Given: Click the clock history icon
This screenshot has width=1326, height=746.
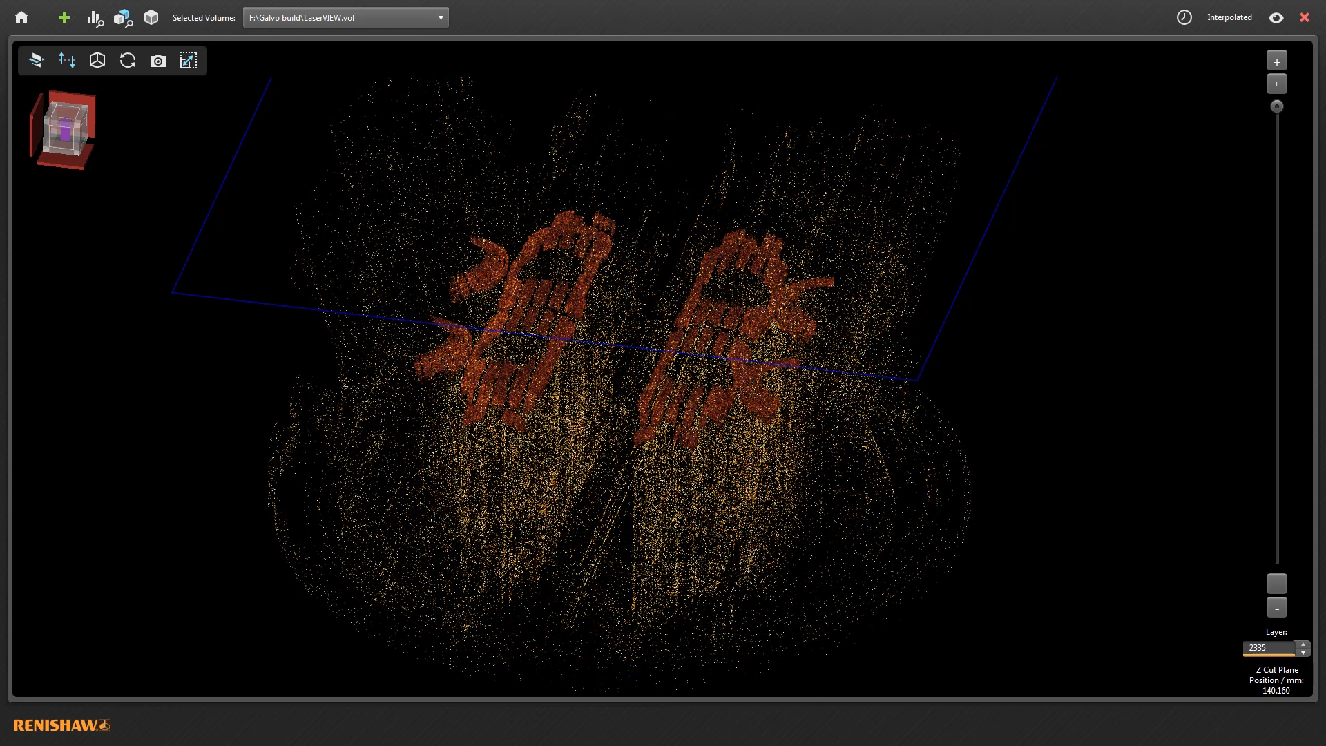Looking at the screenshot, I should (1184, 18).
